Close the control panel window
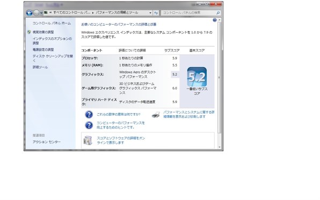 215,4
